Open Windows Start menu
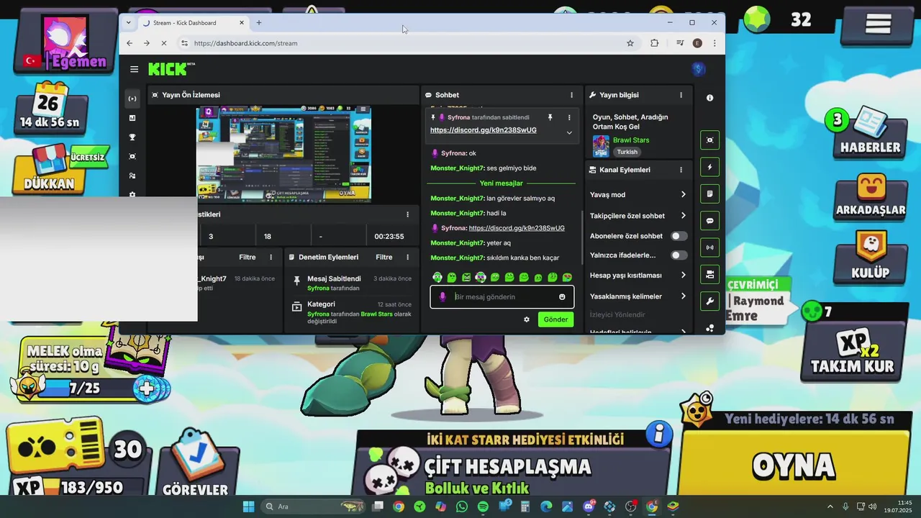This screenshot has width=921, height=518. pyautogui.click(x=249, y=506)
